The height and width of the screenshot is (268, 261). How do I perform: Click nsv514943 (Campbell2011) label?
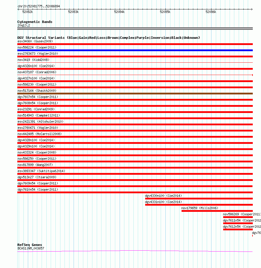[39, 115]
